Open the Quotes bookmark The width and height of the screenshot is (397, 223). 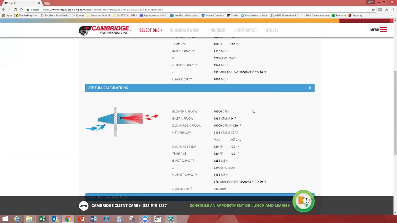(x=78, y=15)
